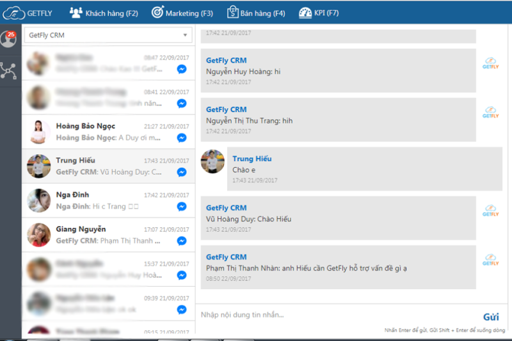512x341 pixels.
Task: Open Trung Hiếu conversation in list
Action: 108,166
